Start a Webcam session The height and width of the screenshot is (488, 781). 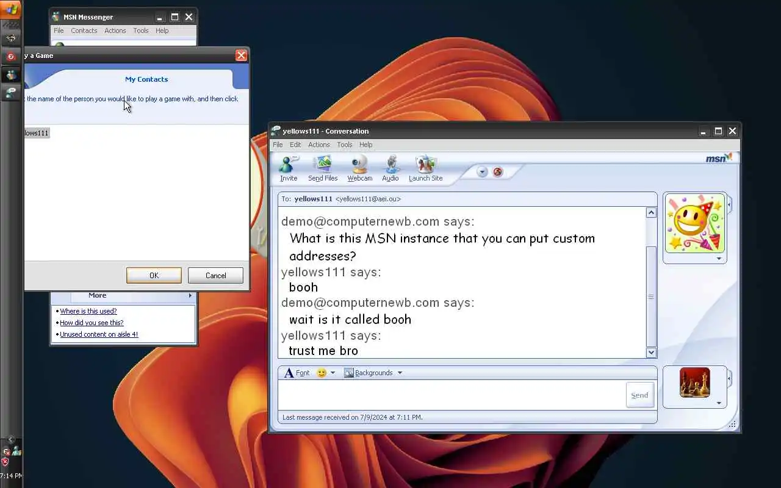(359, 168)
